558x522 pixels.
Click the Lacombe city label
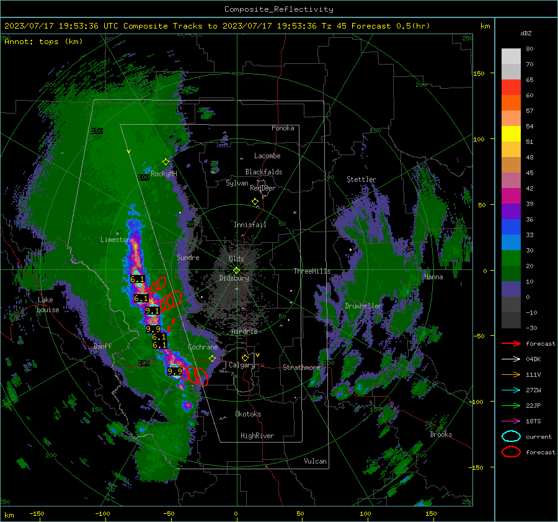[267, 156]
